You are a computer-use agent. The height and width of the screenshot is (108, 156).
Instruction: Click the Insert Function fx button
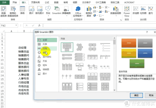[x=40, y=25]
